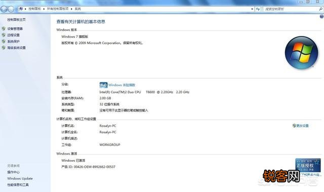Click the Windows 已激活 status text
This screenshot has width=324, height=192.
(x=73, y=161)
